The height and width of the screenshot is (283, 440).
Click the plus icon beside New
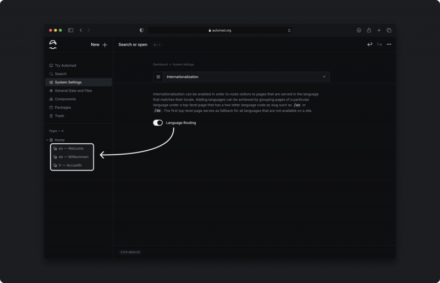pos(105,44)
